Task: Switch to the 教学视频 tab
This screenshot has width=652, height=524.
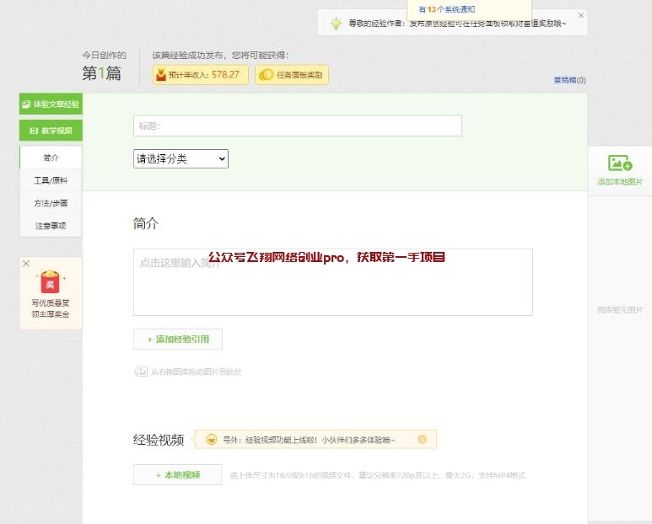Action: tap(51, 131)
